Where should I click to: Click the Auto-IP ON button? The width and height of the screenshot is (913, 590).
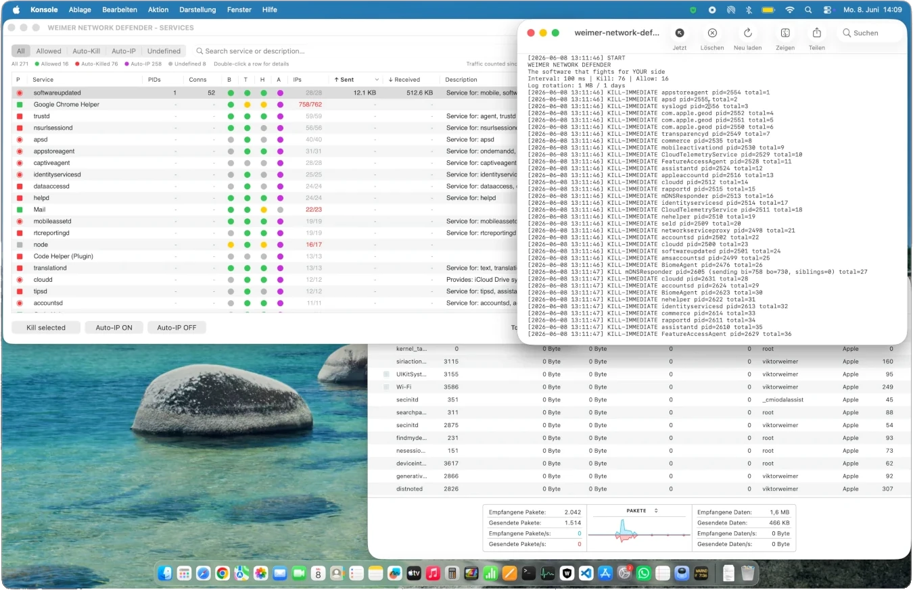(114, 328)
